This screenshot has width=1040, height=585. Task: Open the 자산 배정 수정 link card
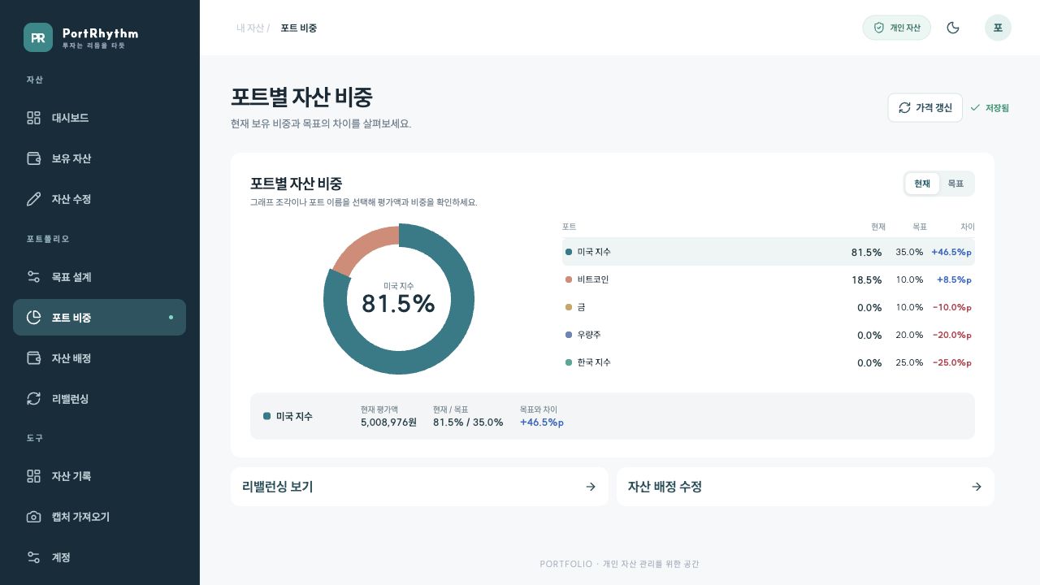click(x=805, y=487)
